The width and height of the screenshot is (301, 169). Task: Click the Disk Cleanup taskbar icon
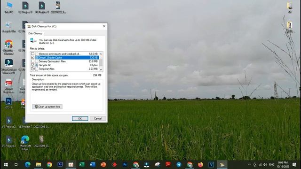click(x=222, y=165)
